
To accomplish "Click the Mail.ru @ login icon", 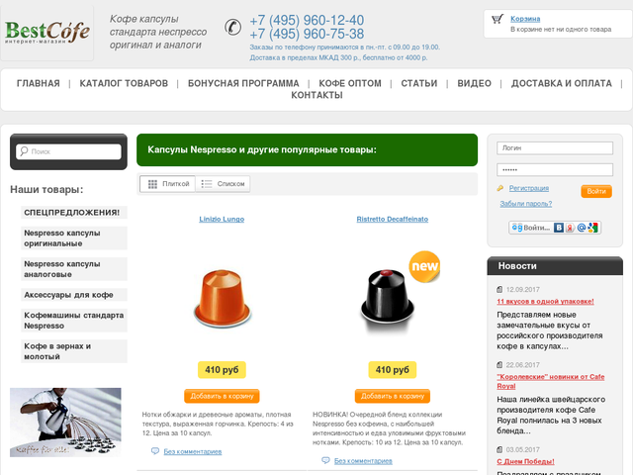I will (x=582, y=228).
